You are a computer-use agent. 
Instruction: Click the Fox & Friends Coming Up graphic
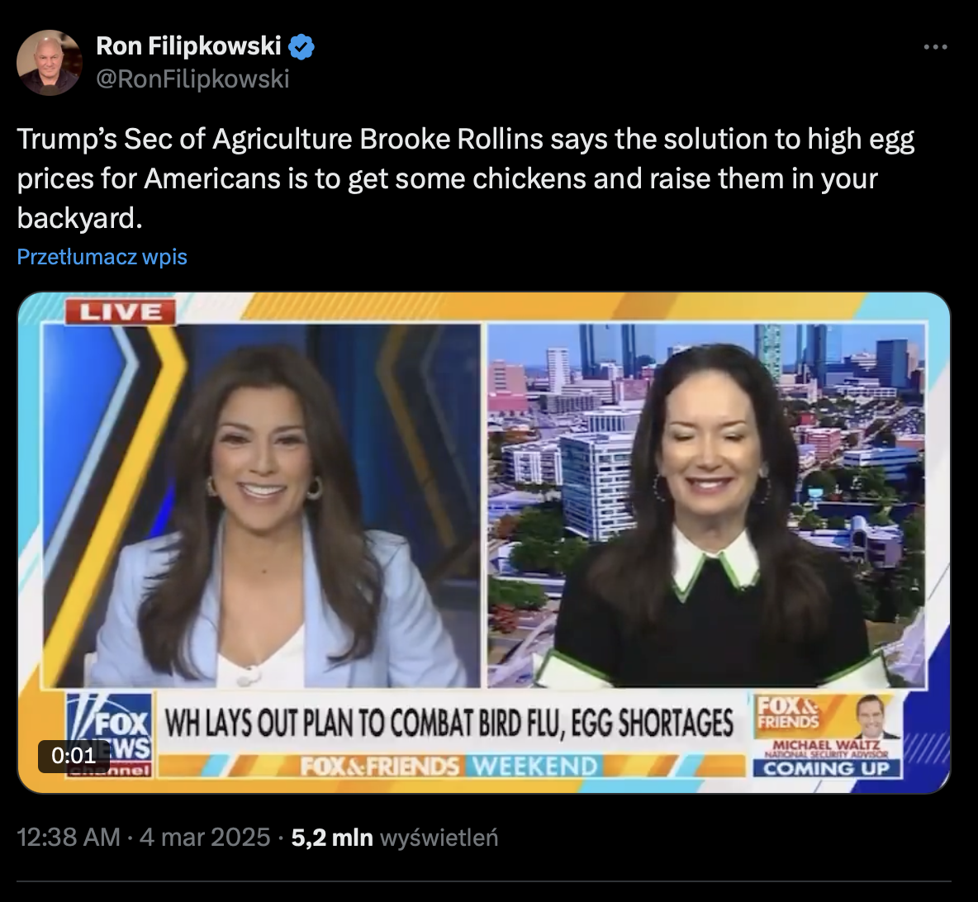click(827, 735)
